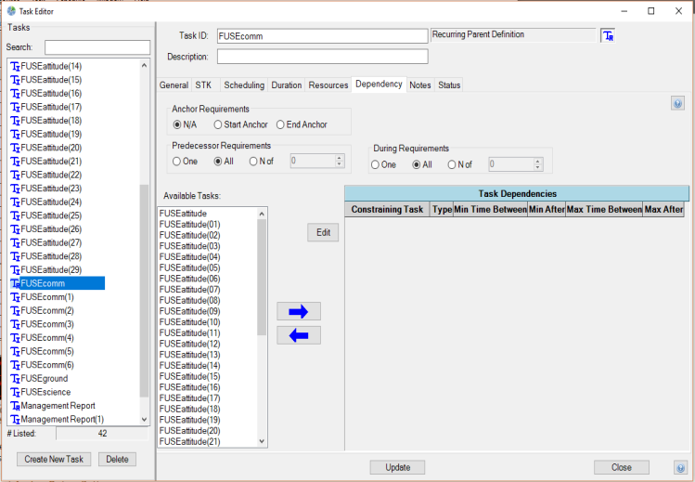This screenshot has height=482, width=695.
Task: Increase the Predecessor N of spinner value
Action: pyautogui.click(x=340, y=158)
